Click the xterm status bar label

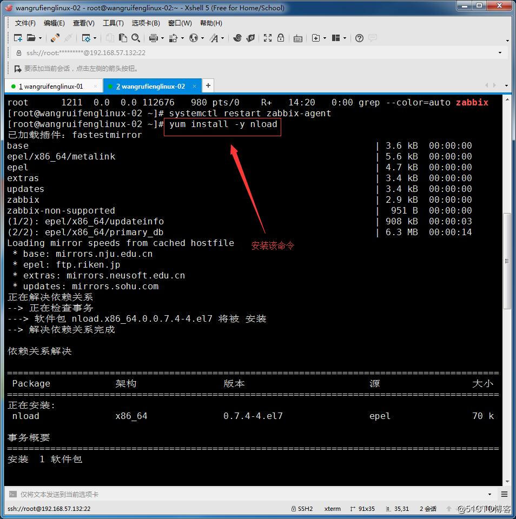click(333, 509)
